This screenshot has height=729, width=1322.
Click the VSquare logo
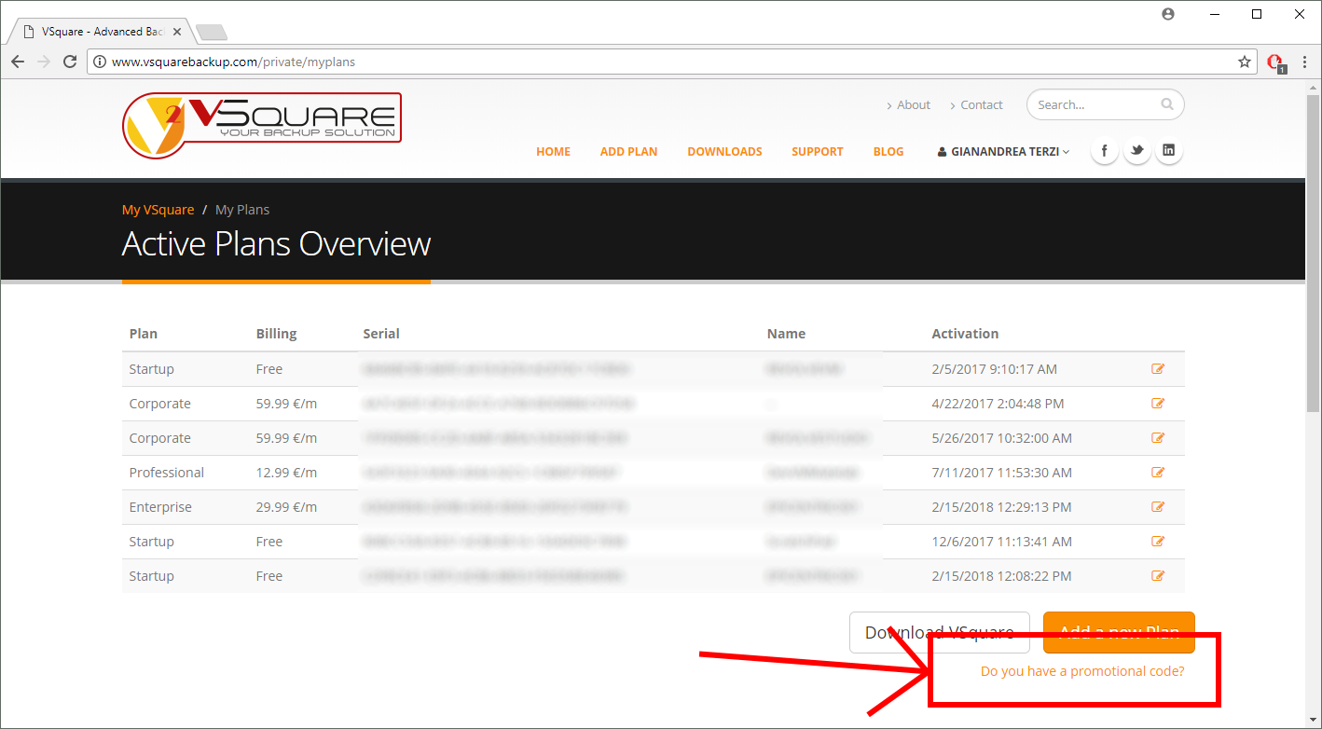262,125
